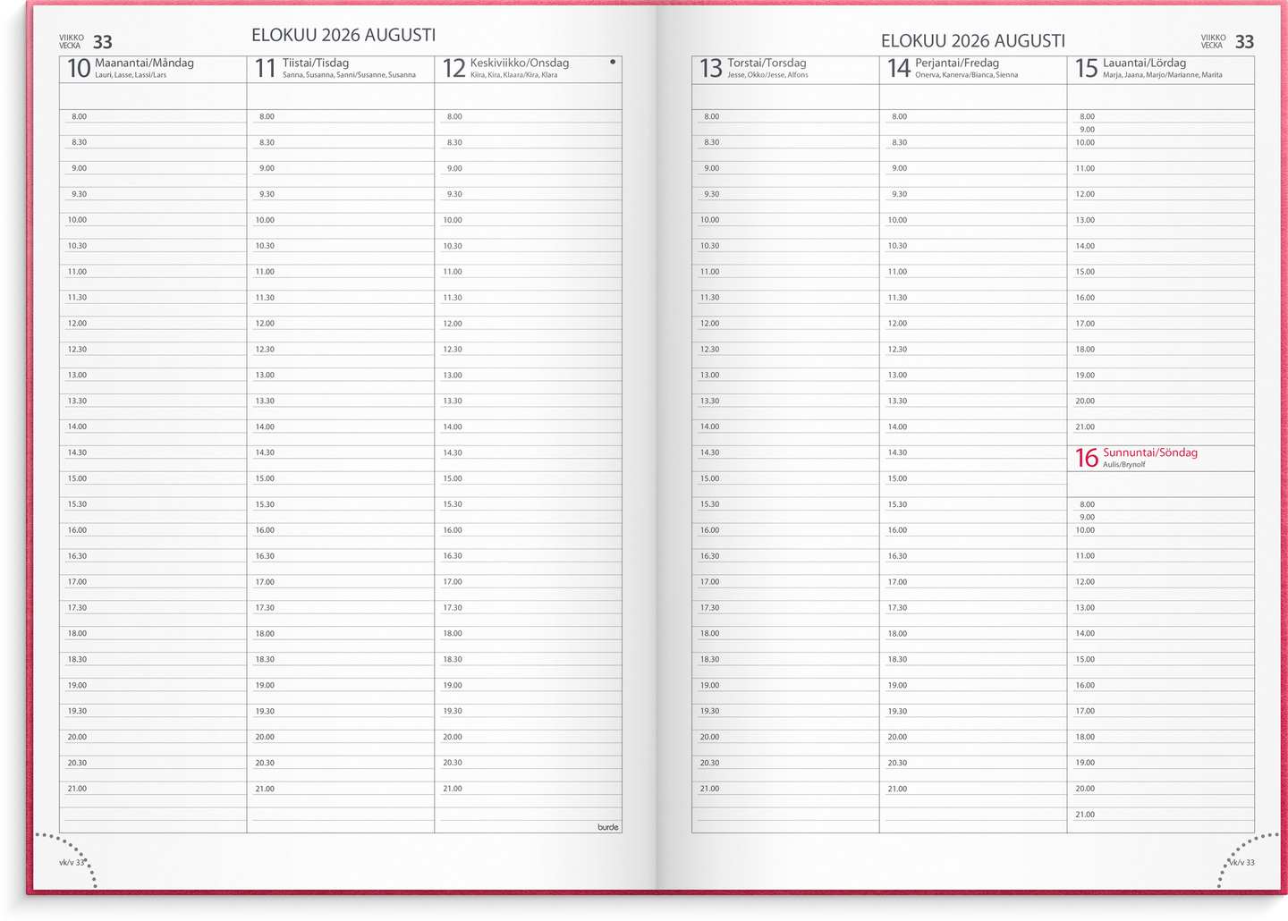Viewport: 1288px width, 921px height.
Task: Click the 10.30 time slot on Friday 14
Action: (x=972, y=246)
